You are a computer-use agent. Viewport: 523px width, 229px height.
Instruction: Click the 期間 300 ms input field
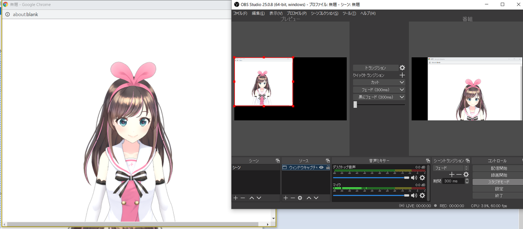[x=454, y=181]
